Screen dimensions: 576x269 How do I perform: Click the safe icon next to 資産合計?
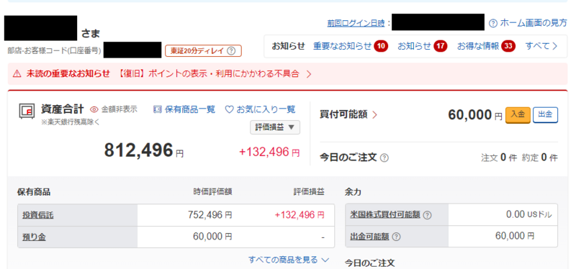27,111
